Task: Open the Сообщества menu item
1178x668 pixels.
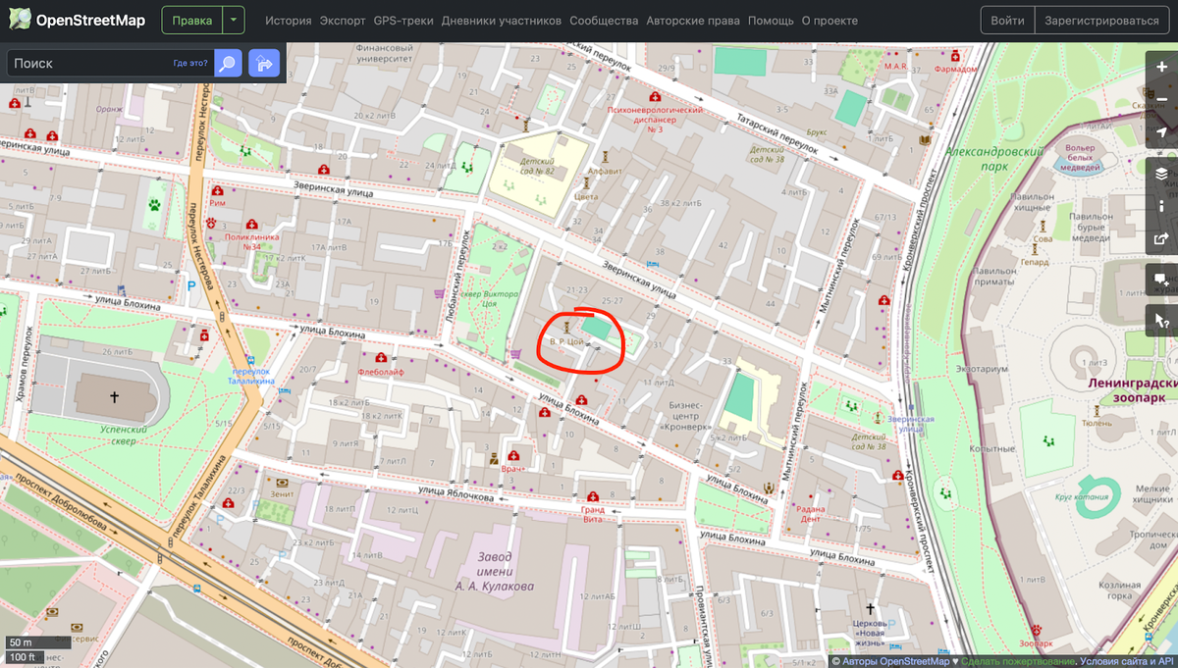Action: [x=604, y=21]
